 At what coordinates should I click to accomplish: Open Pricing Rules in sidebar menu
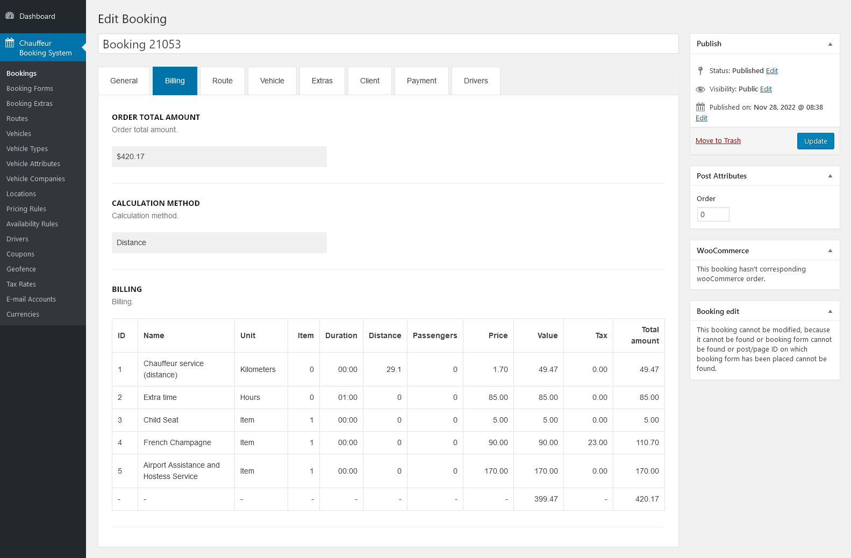pyautogui.click(x=26, y=209)
